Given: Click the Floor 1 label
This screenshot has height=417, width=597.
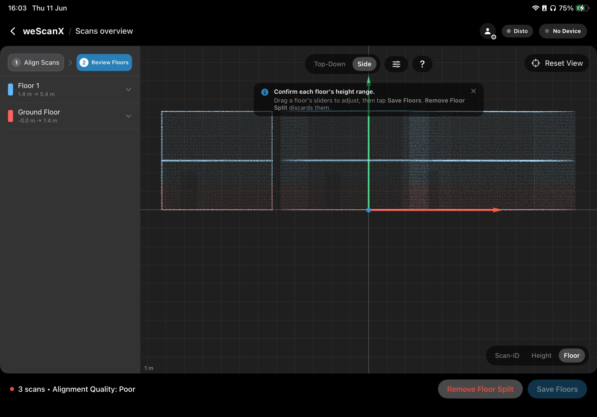Looking at the screenshot, I should pos(28,85).
